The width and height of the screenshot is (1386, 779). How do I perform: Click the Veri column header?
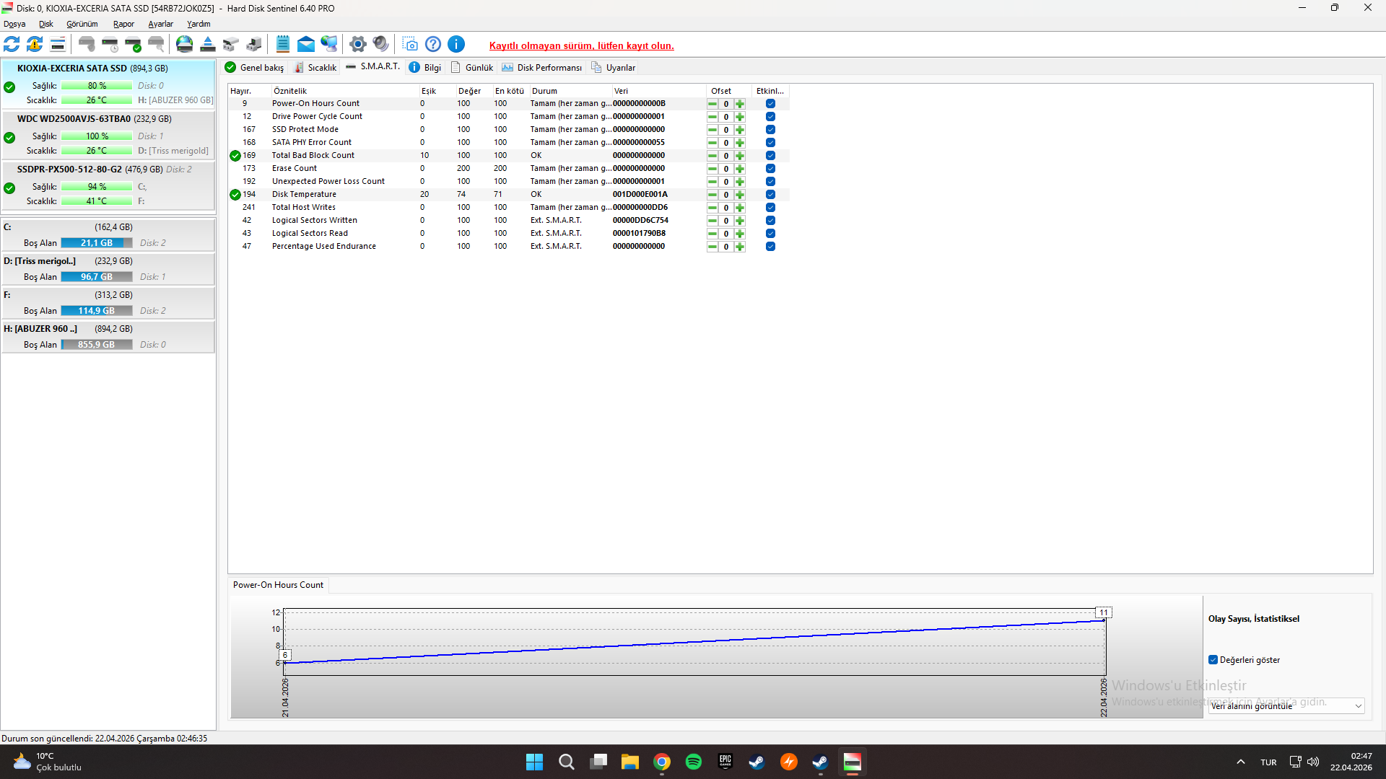(659, 91)
